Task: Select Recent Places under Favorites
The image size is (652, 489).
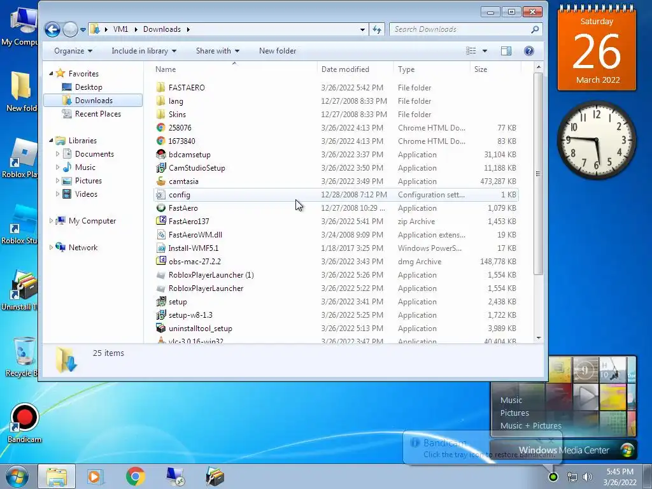Action: click(97, 113)
